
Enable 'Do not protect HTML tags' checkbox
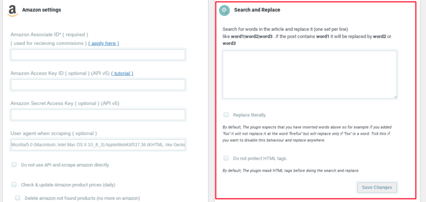click(226, 158)
